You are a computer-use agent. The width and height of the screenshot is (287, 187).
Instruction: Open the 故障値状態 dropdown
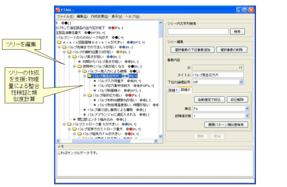click(x=247, y=116)
